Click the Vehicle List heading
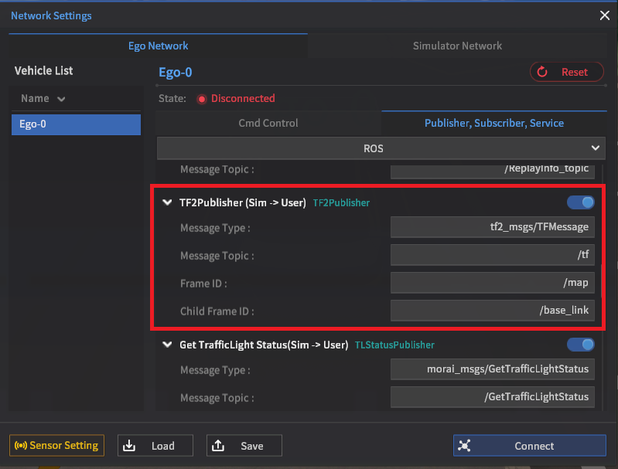This screenshot has height=469, width=618. (x=44, y=71)
